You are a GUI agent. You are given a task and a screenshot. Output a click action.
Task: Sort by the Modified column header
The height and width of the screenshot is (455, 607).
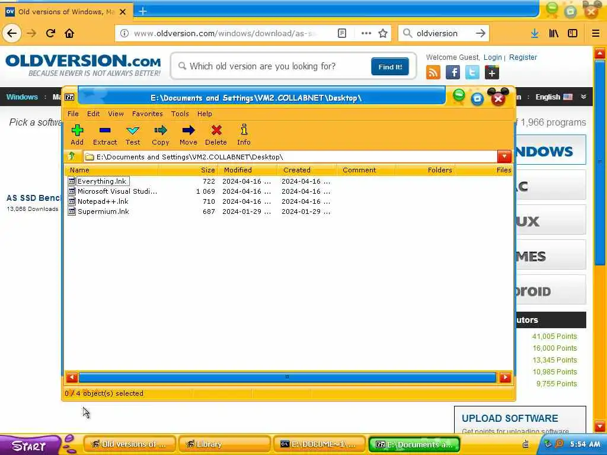[x=248, y=170]
